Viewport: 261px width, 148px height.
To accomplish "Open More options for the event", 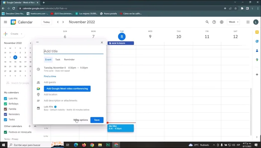I will tap(81, 120).
